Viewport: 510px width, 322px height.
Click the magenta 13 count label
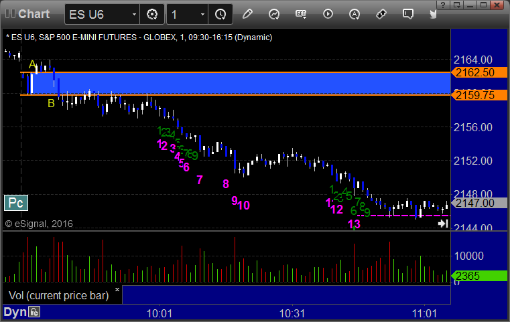coord(354,224)
